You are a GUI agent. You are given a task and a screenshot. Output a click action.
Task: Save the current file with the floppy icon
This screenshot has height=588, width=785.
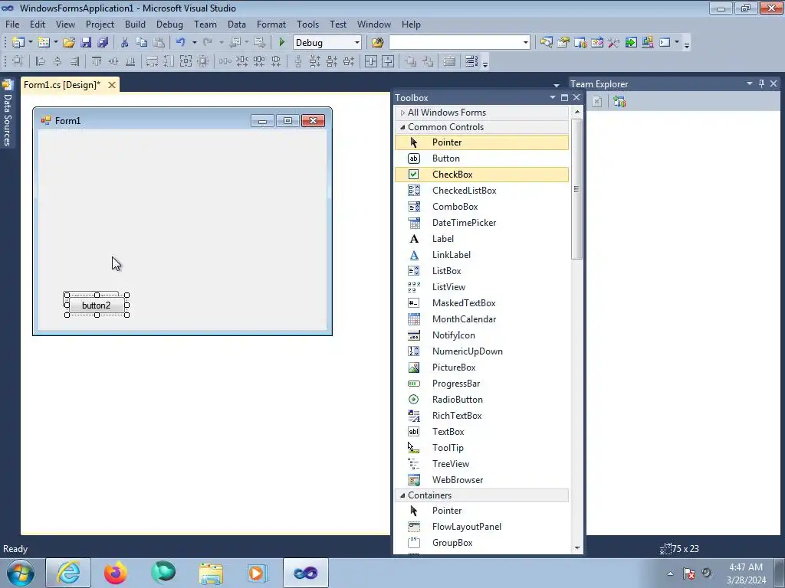[86, 43]
